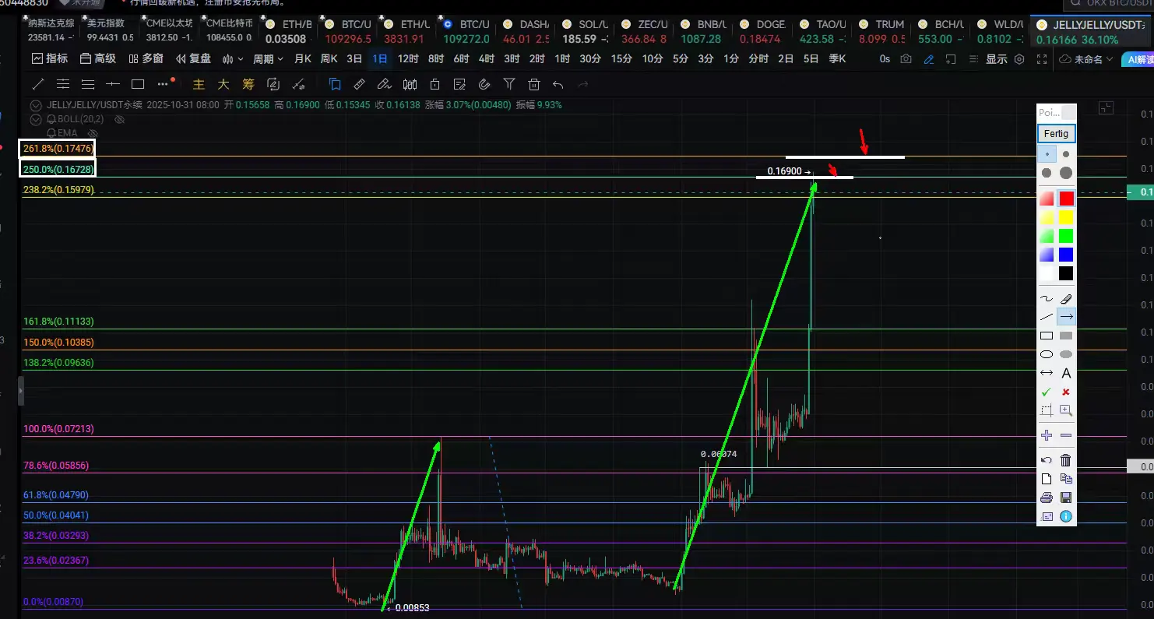The image size is (1154, 619).
Task: Open the drawing filter funnel icon
Action: [509, 84]
